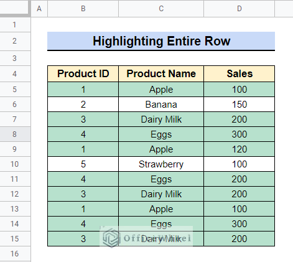This screenshot has width=293, height=262.
Task: Select column D header
Action: pos(240,9)
